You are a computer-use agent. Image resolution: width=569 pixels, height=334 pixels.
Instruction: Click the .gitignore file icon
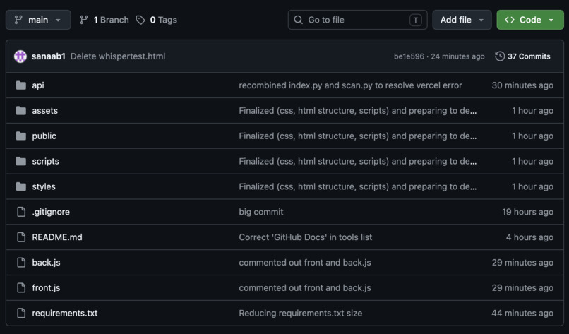click(x=21, y=212)
